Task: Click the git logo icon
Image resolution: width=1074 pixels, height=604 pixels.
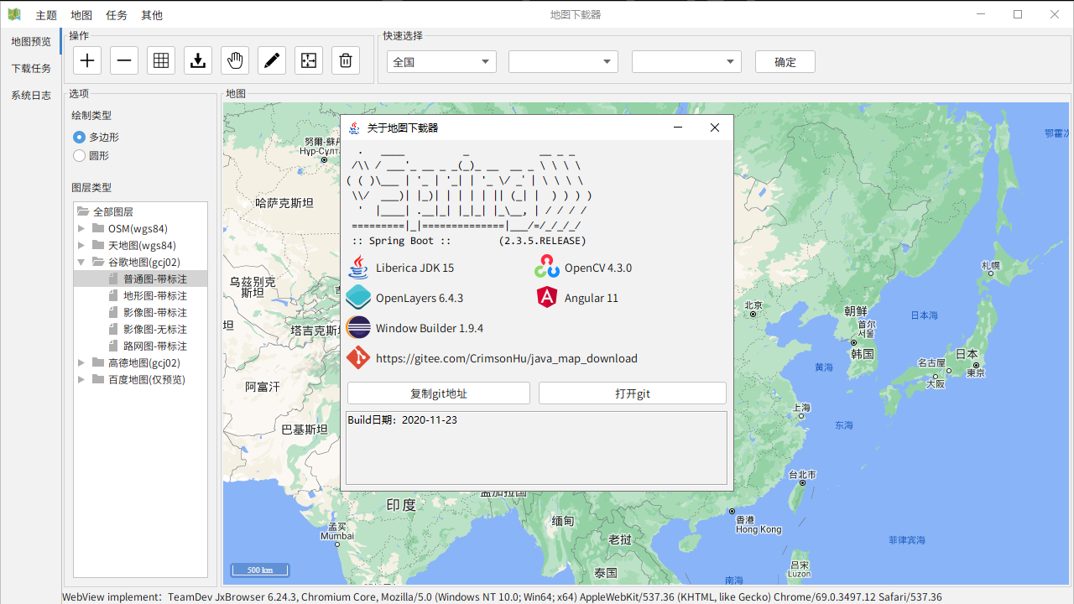Action: coord(358,358)
